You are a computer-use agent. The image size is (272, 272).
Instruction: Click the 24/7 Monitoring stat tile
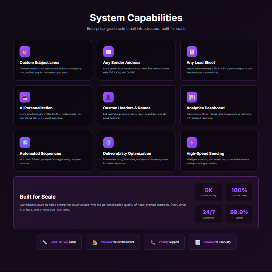(x=209, y=214)
